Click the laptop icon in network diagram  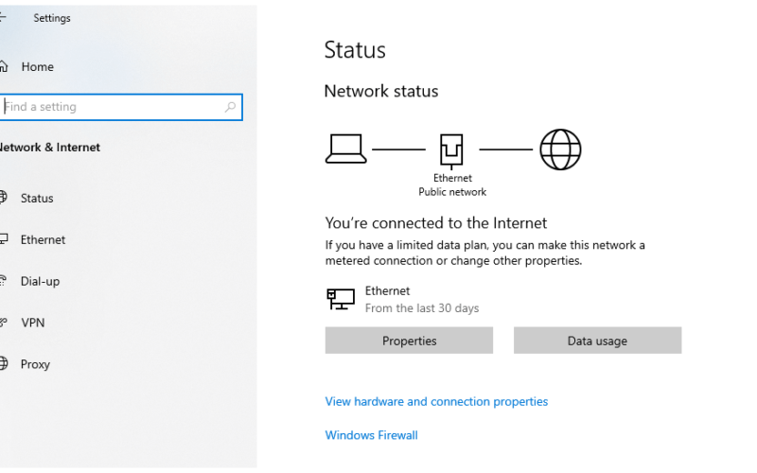[x=345, y=149]
